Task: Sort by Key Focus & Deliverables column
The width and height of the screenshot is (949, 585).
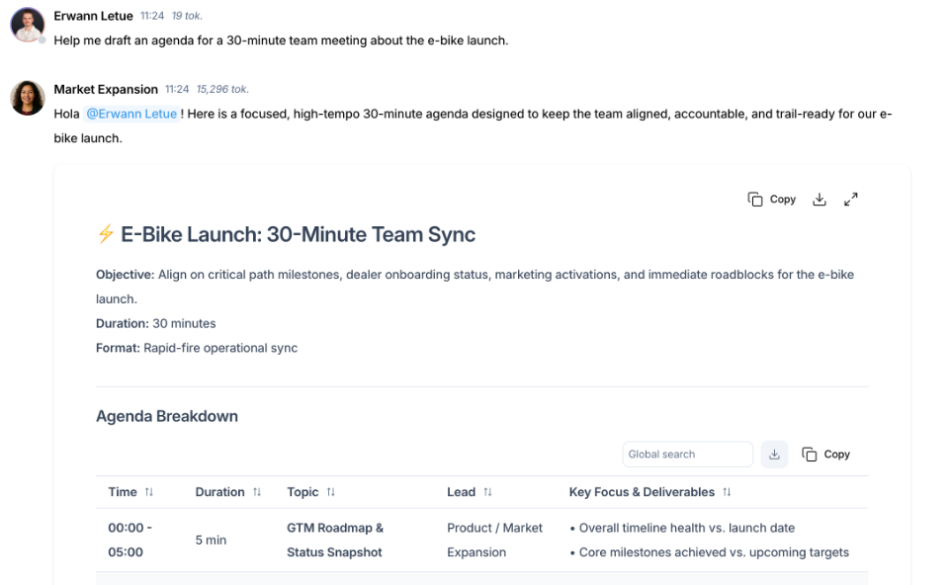Action: point(727,492)
